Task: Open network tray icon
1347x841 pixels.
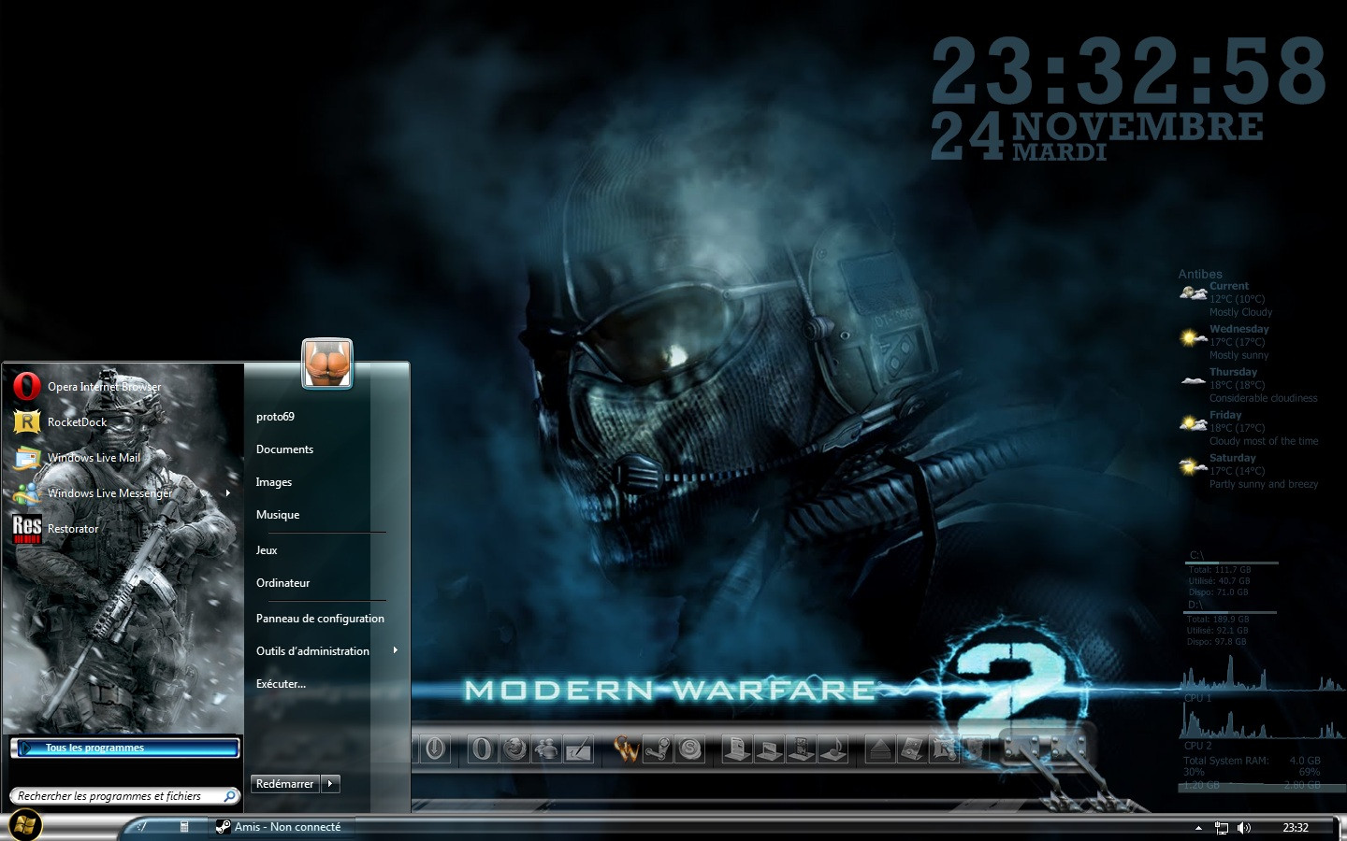Action: (1222, 827)
